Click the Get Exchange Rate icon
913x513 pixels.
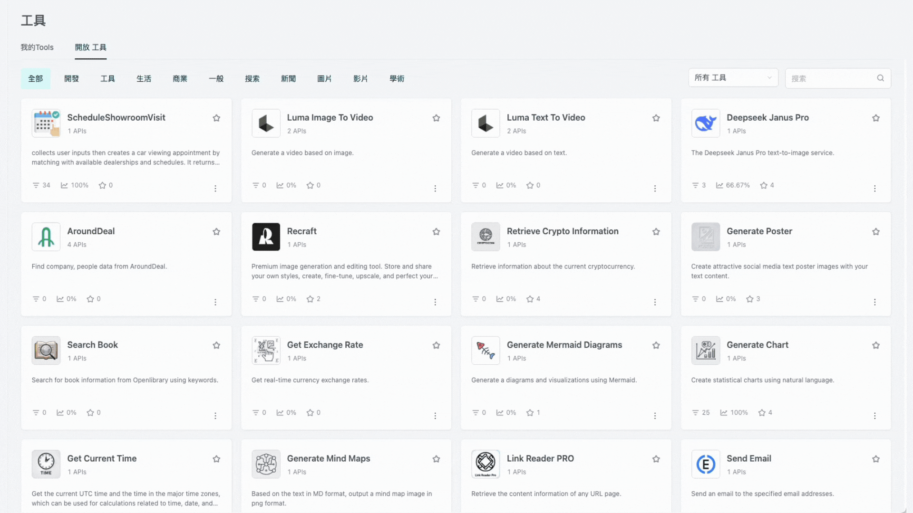point(266,351)
